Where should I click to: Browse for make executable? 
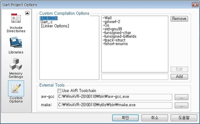pos(181,105)
